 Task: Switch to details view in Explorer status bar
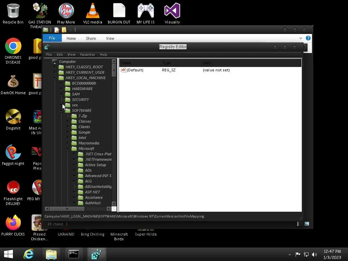tap(299, 224)
